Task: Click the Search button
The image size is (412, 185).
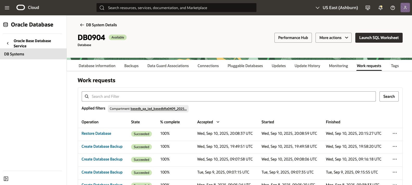Action: pos(389,97)
